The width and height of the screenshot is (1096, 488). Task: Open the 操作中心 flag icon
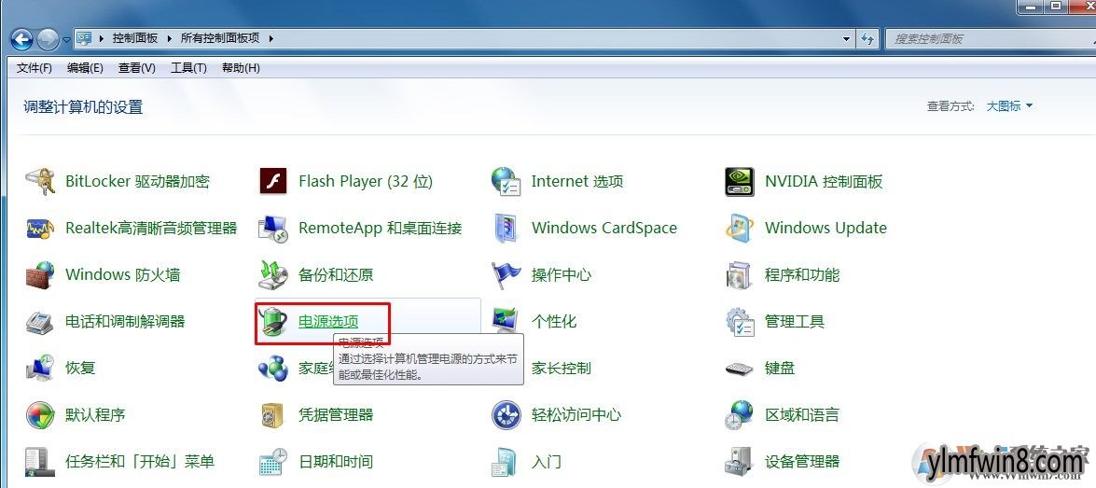tap(506, 274)
